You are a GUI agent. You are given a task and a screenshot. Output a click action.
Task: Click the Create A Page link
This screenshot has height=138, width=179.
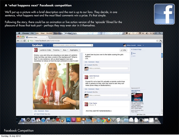(136, 49)
